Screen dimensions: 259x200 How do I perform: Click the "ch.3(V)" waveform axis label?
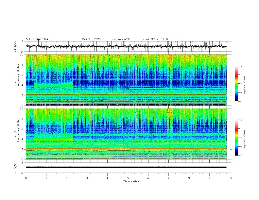(16, 168)
